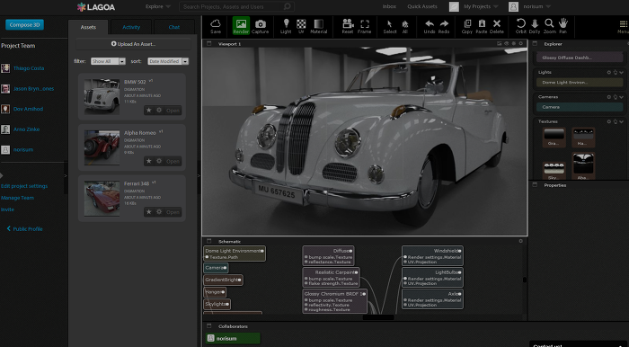Open the UV checkerboard tool
629x347 pixels.
tap(301, 26)
